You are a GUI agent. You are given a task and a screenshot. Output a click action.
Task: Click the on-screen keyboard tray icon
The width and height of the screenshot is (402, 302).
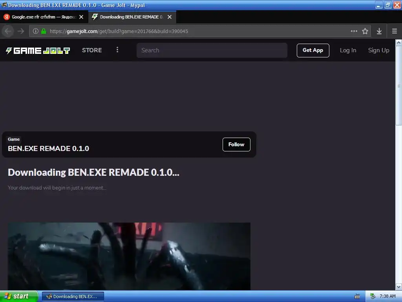(x=357, y=296)
